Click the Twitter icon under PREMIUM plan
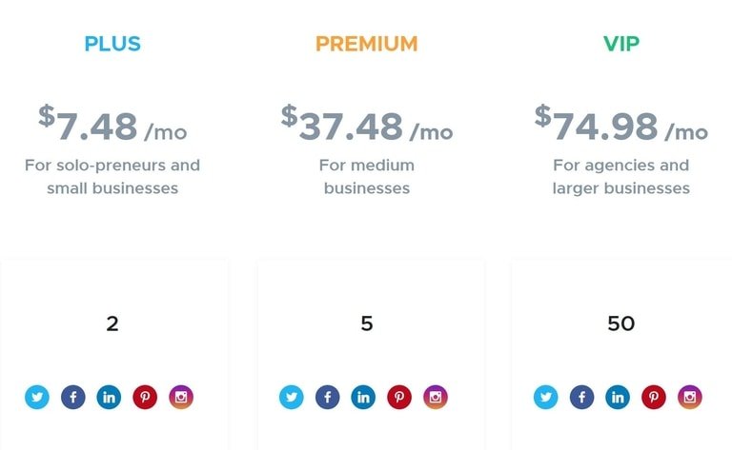 tap(292, 397)
